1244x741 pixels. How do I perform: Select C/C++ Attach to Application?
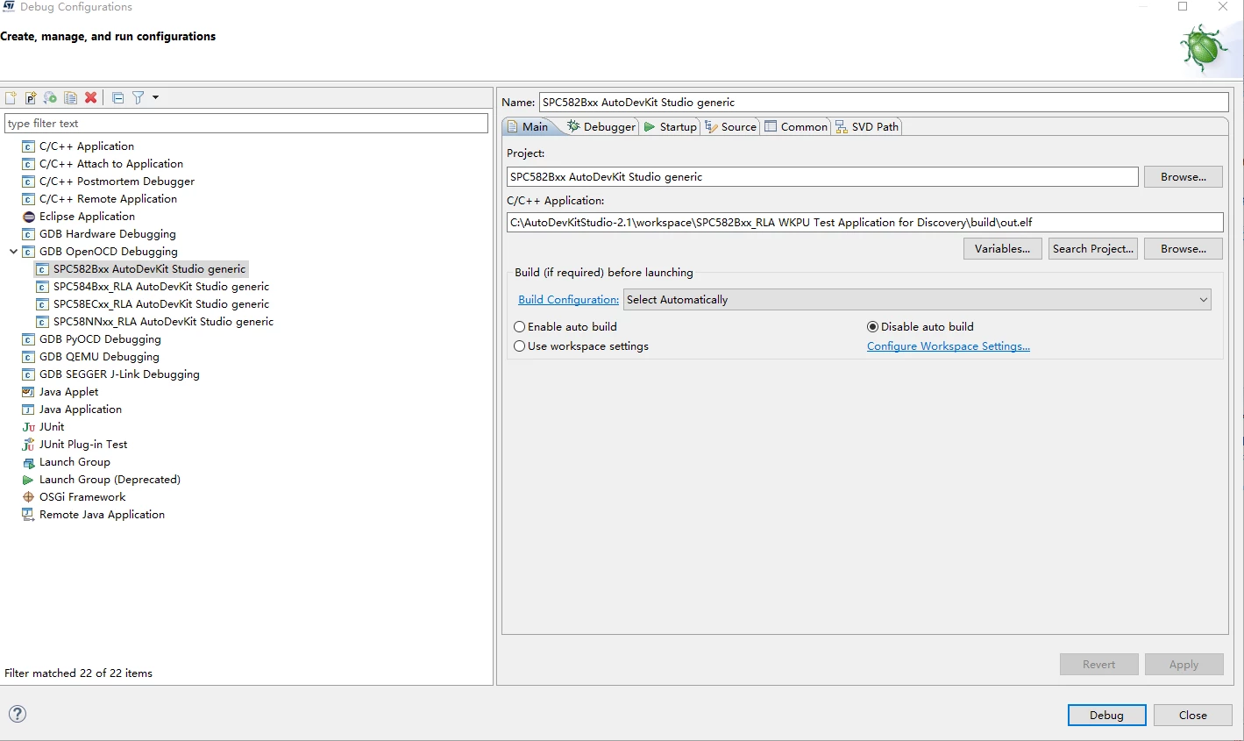[x=111, y=164]
